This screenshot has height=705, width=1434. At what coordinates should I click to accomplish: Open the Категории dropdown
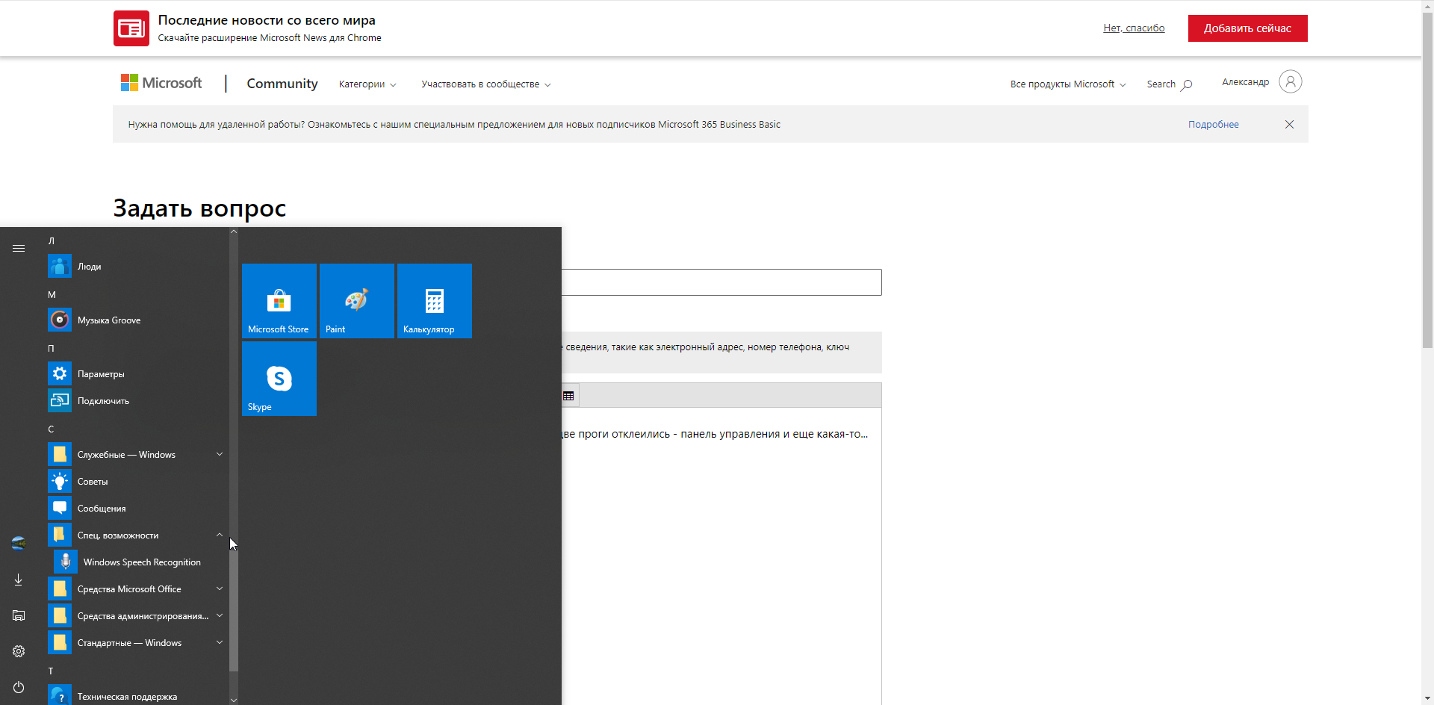[x=367, y=84]
